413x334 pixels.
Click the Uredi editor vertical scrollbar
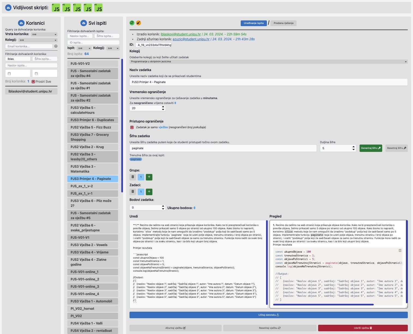[x=267, y=263]
